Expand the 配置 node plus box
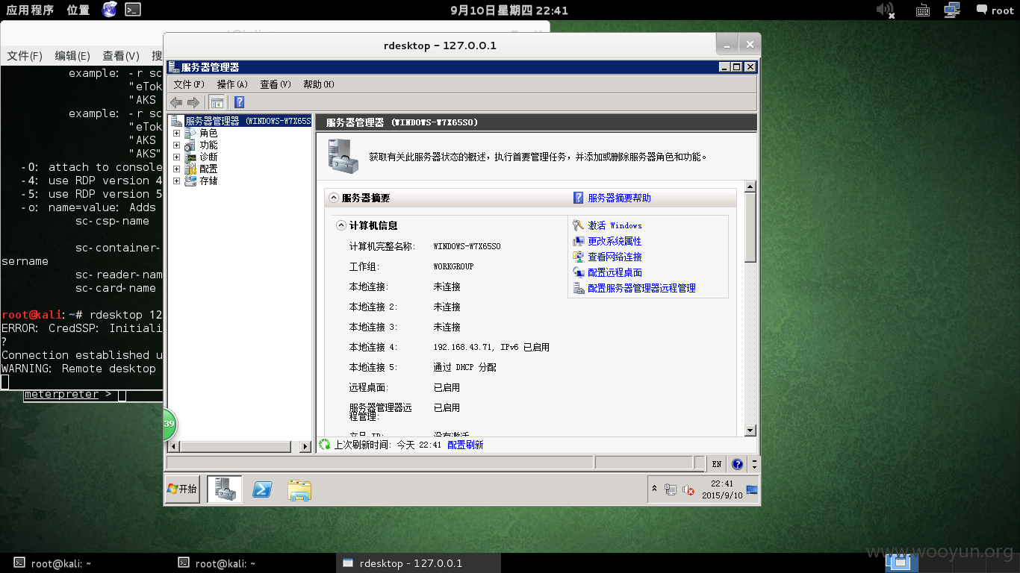 [x=177, y=169]
